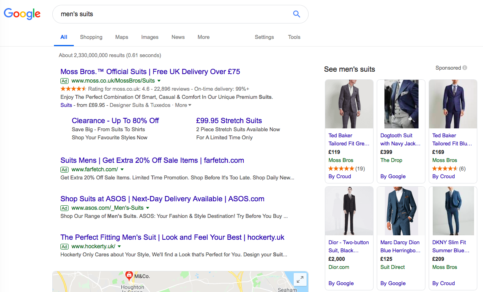Screen dimensions: 483x292
Task: Open dropdown arrow next to asos.com URL
Action: (x=148, y=208)
